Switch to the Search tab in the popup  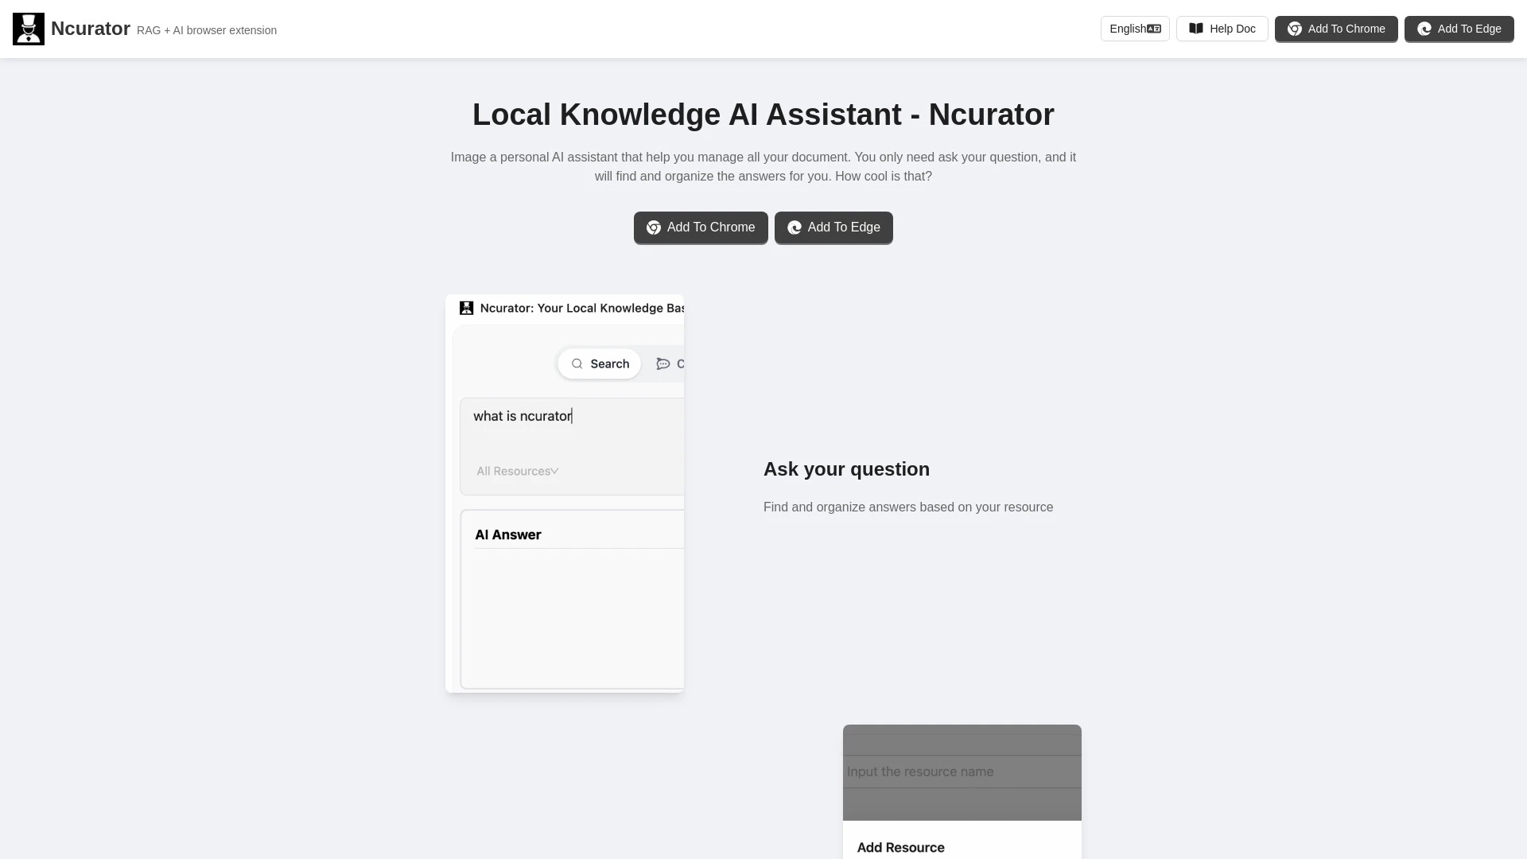pyautogui.click(x=599, y=363)
